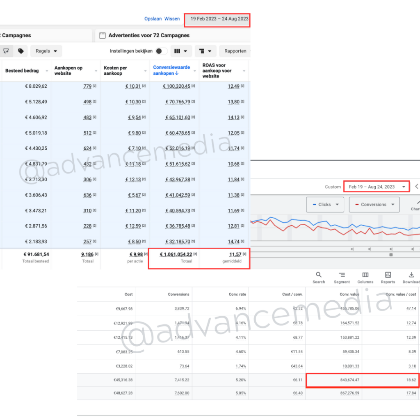Open the columns layout dropdown in Ads Manager
The width and height of the screenshot is (420, 420).
point(181,51)
